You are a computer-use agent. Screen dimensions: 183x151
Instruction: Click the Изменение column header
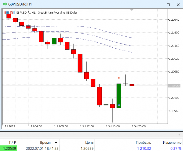click(172, 142)
